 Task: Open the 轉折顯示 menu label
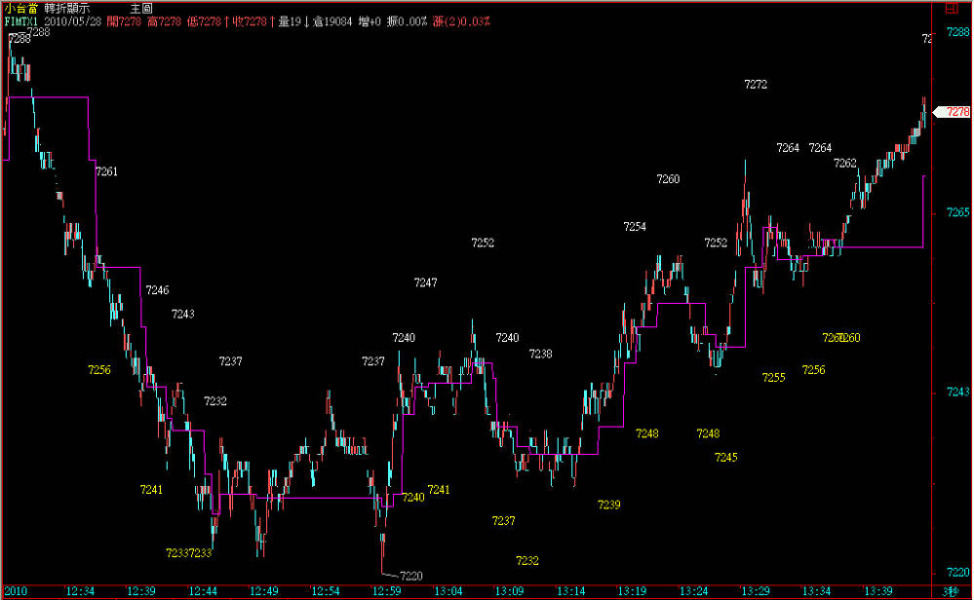point(66,8)
